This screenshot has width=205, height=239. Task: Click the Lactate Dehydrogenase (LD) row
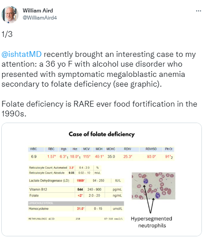point(77,181)
